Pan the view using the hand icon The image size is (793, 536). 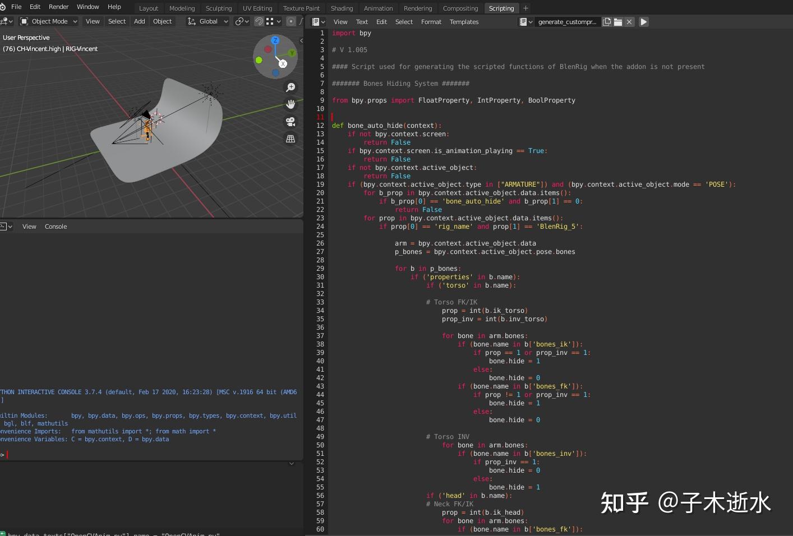291,104
